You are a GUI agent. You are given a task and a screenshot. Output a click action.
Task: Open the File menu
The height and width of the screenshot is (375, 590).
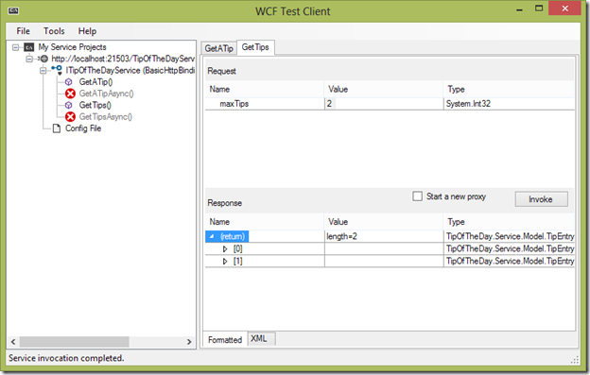(x=23, y=31)
